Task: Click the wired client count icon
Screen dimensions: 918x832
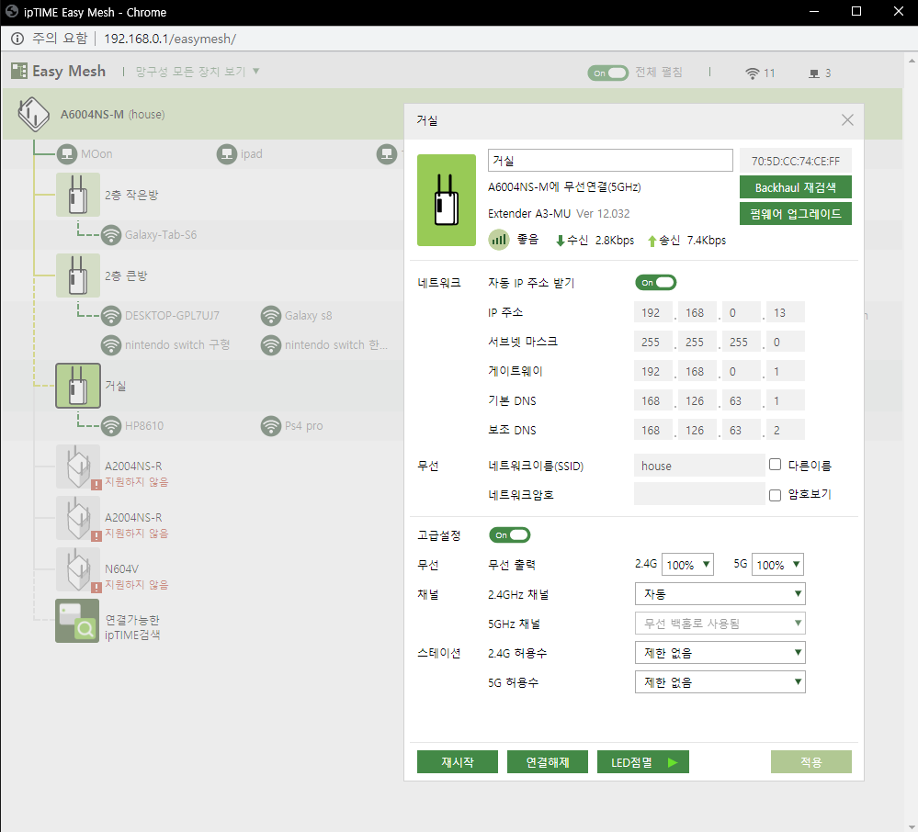Action: [x=814, y=73]
